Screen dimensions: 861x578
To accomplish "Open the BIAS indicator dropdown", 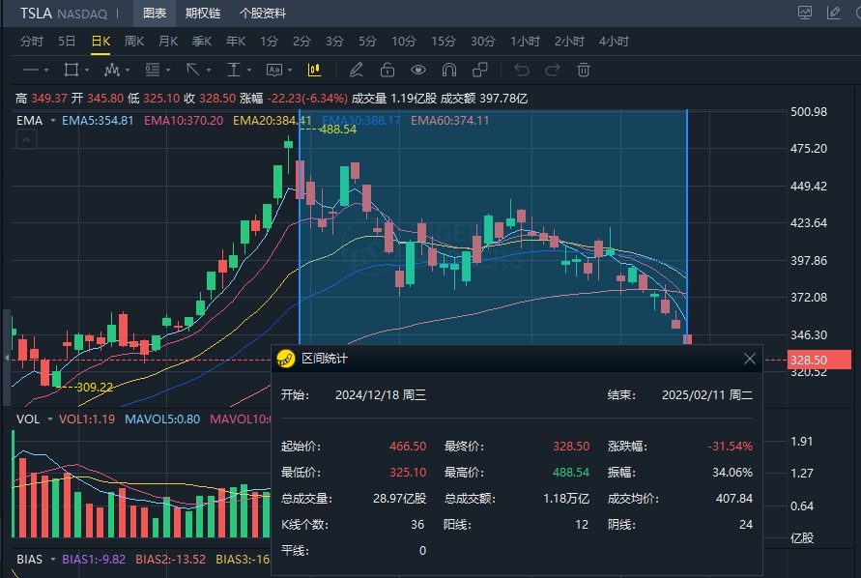I will (x=53, y=560).
